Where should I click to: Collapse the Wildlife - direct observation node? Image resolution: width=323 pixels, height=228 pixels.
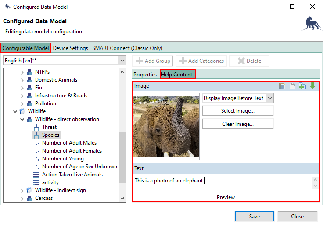pos(22,119)
